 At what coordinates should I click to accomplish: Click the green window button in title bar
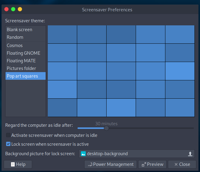pyautogui.click(x=13, y=9)
